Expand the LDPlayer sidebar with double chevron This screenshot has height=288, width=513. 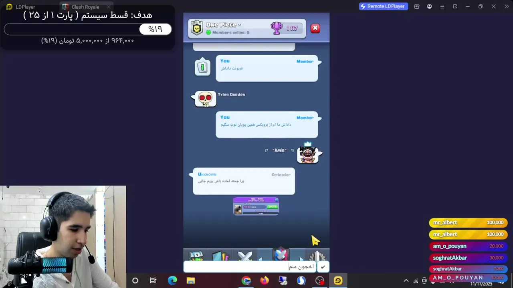(507, 6)
